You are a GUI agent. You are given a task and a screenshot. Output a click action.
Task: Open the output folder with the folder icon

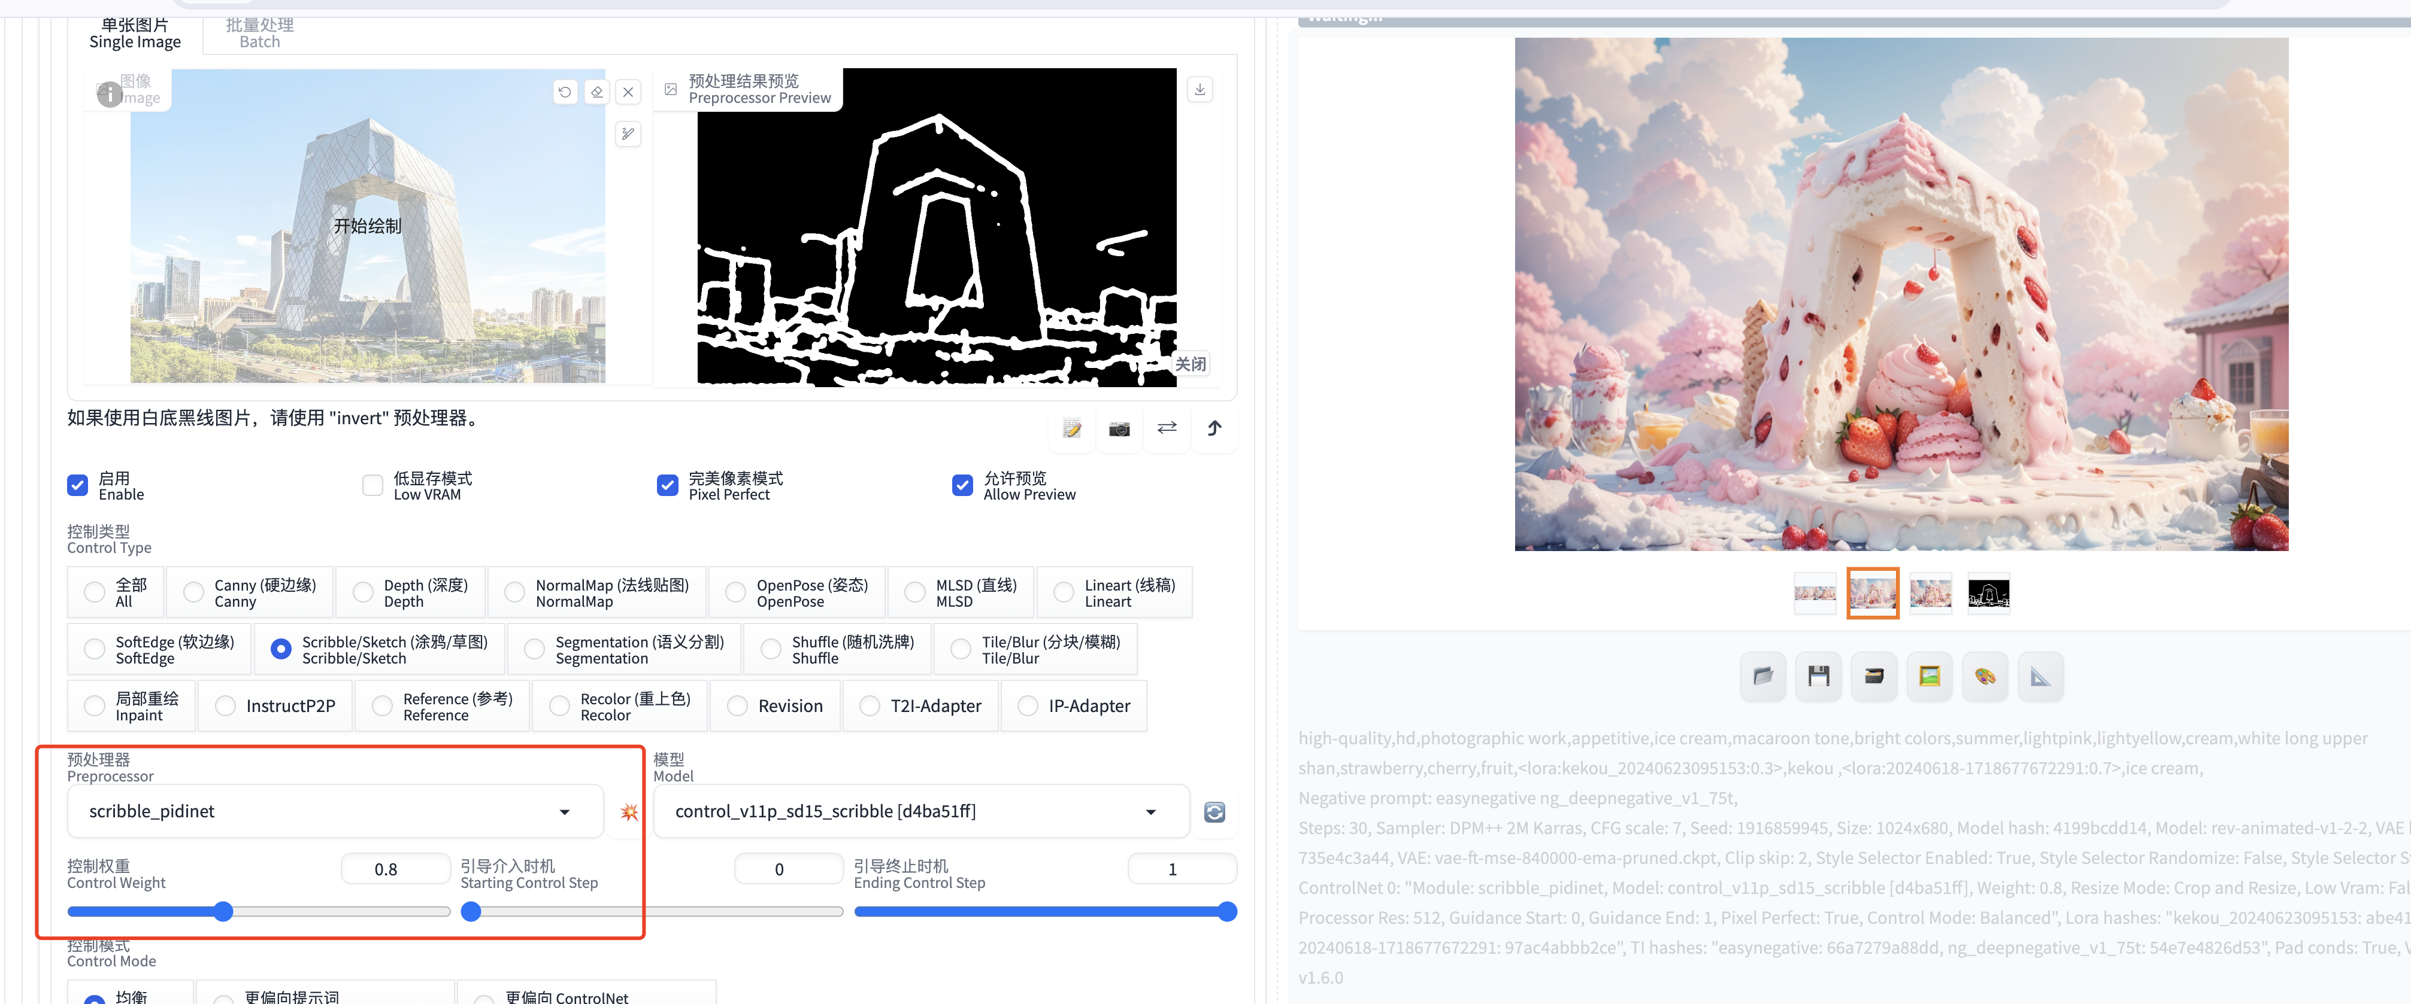coord(1762,676)
